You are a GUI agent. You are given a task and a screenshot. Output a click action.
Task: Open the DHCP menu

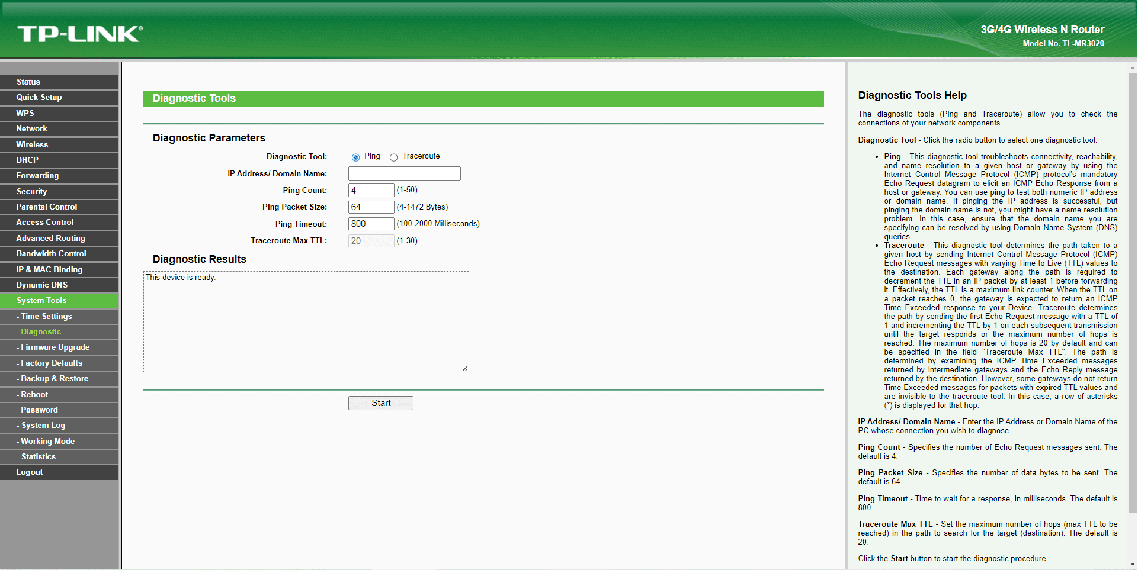point(59,160)
